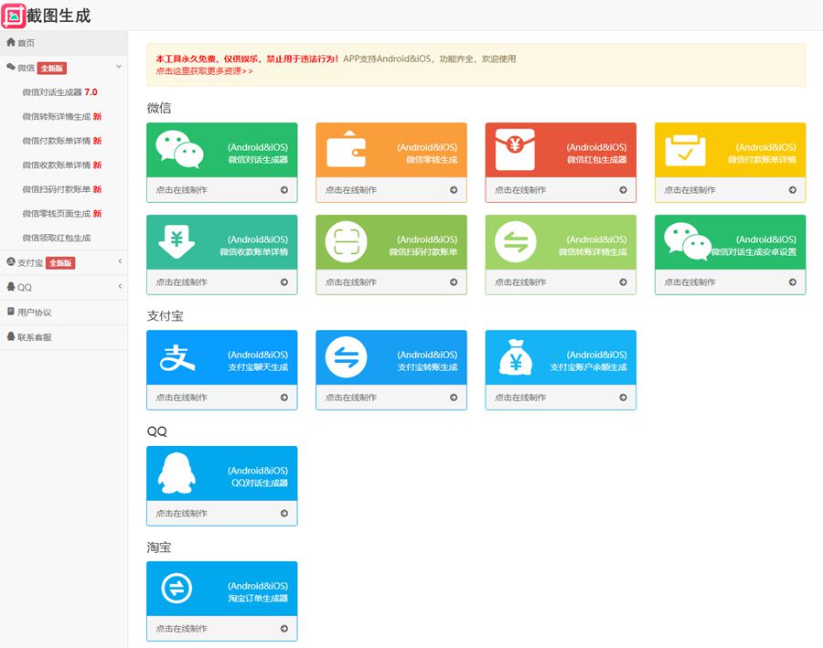Click the 点击这里获取更多资源 link
Image resolution: width=823 pixels, height=648 pixels.
pos(204,70)
